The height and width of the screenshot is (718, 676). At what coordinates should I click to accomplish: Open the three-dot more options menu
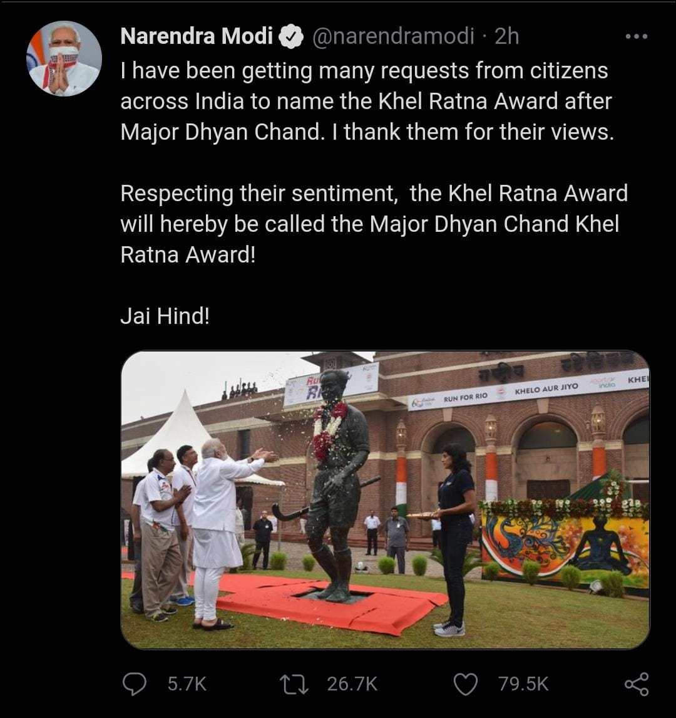(637, 36)
